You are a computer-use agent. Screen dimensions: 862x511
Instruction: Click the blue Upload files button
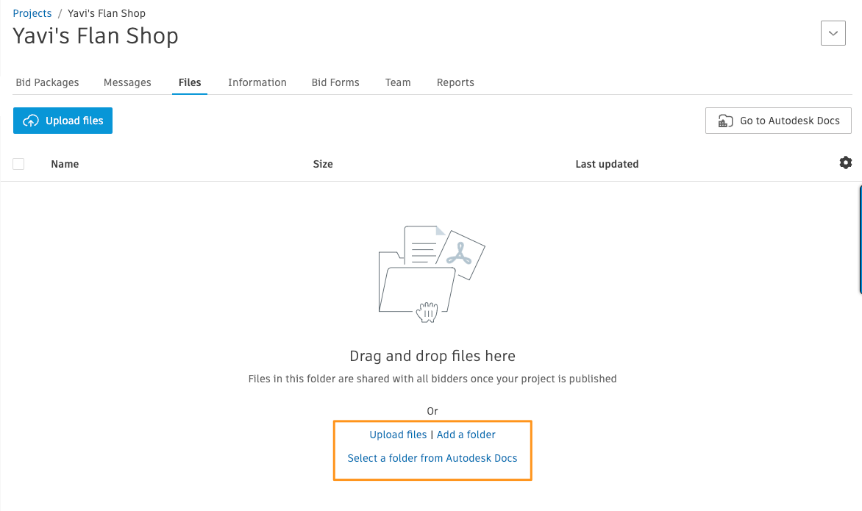point(63,121)
